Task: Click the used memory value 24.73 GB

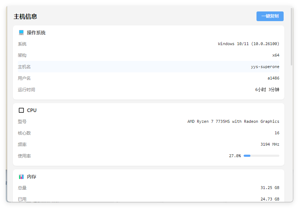Action: (270, 199)
